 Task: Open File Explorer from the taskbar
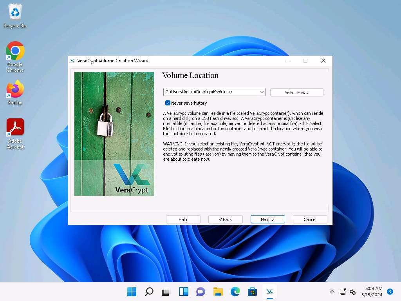pyautogui.click(x=218, y=292)
